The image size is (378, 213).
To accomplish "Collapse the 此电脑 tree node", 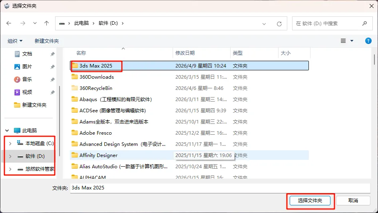I will pos(7,131).
